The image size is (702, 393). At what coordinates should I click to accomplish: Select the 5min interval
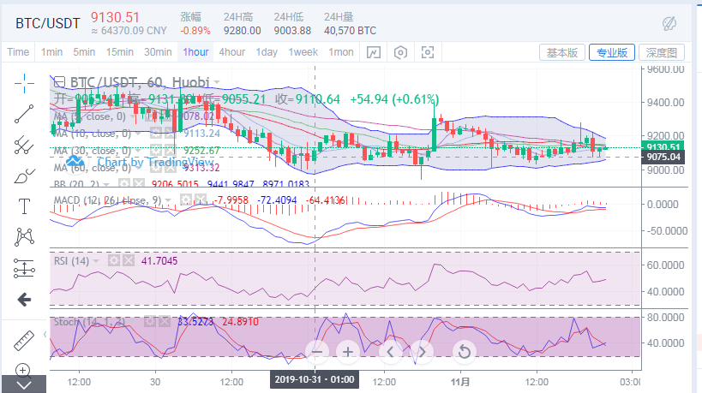[x=84, y=52]
